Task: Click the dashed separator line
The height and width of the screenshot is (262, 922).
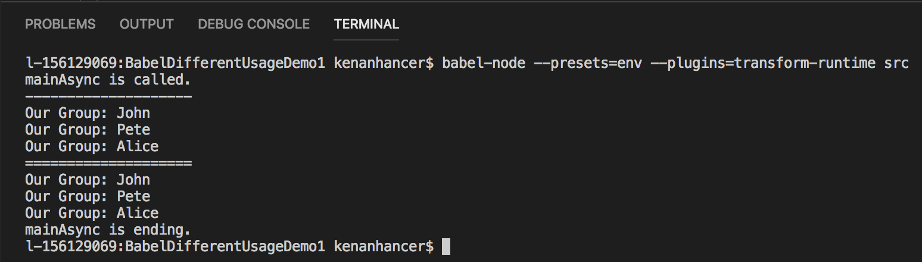Action: pos(108,96)
